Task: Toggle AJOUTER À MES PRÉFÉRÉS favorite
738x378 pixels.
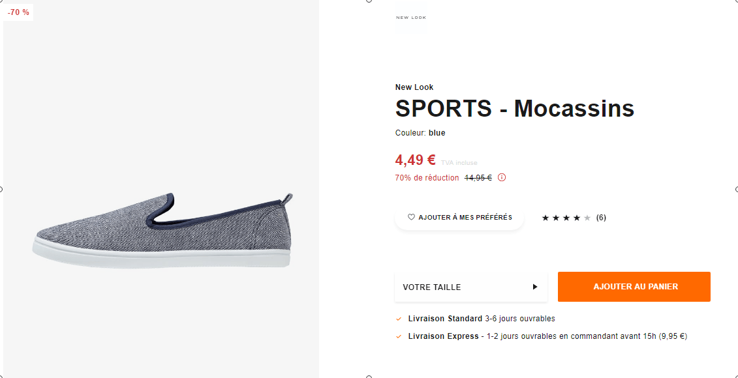Action: pyautogui.click(x=459, y=217)
